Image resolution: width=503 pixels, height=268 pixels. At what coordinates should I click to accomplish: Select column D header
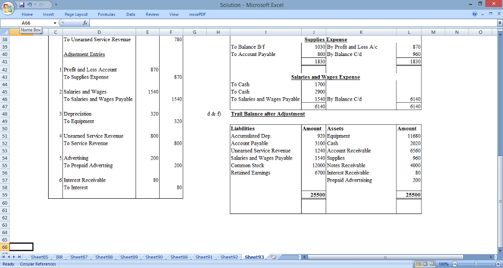pos(99,32)
